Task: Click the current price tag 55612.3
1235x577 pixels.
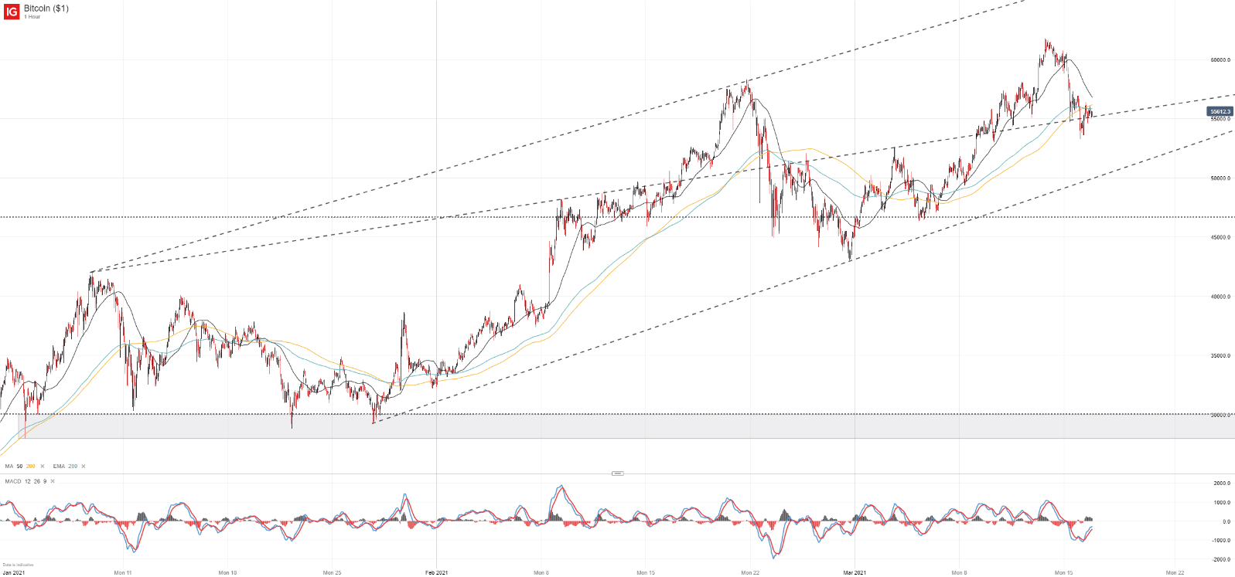Action: [x=1220, y=112]
